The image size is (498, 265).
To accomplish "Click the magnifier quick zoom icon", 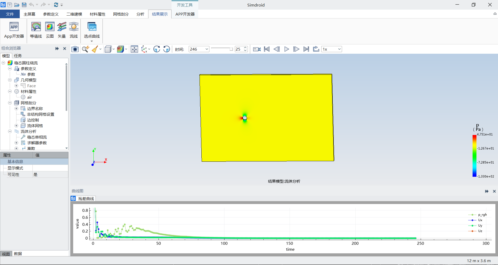I will pos(85,49).
